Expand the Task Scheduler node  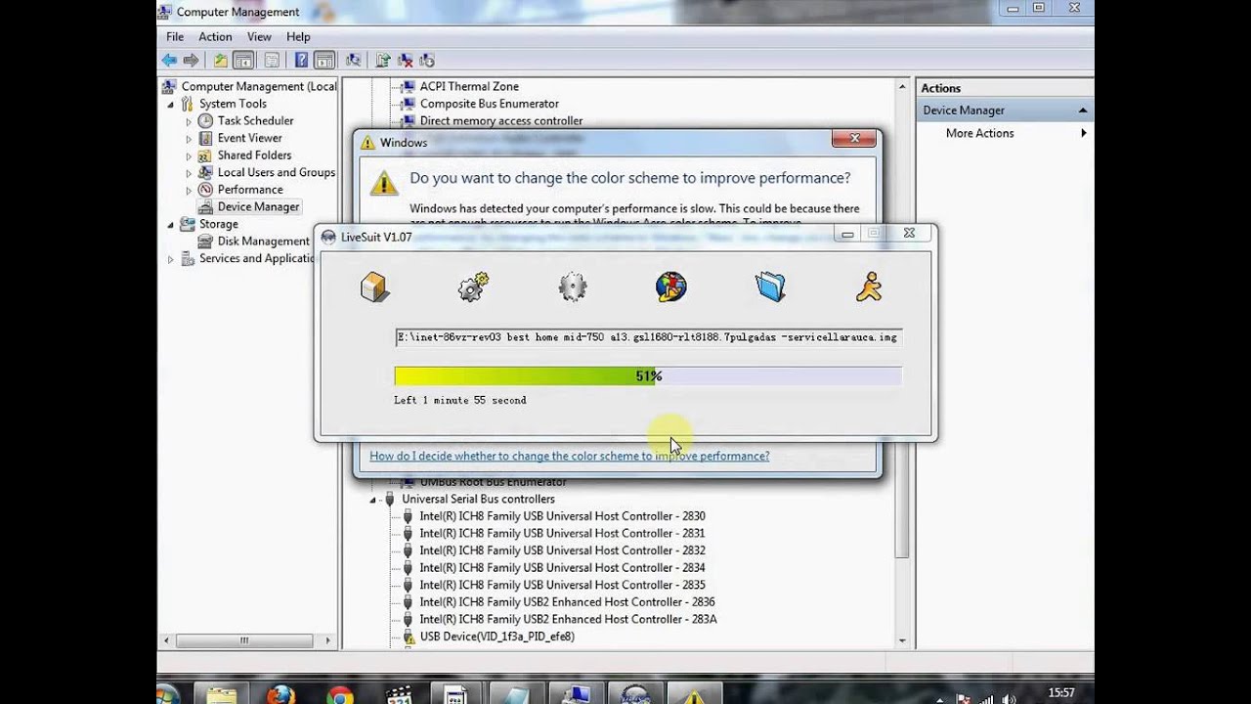tap(189, 121)
